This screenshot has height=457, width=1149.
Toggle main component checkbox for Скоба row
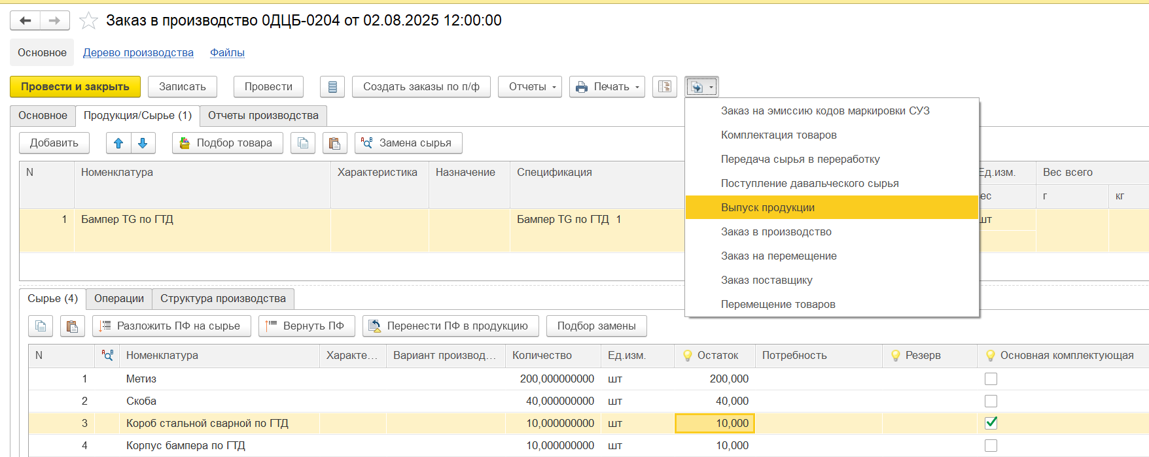(991, 401)
